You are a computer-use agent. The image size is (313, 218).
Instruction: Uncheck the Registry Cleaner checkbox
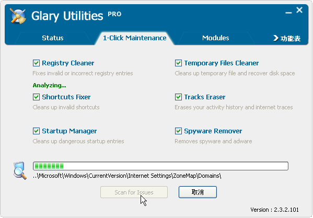[37, 63]
